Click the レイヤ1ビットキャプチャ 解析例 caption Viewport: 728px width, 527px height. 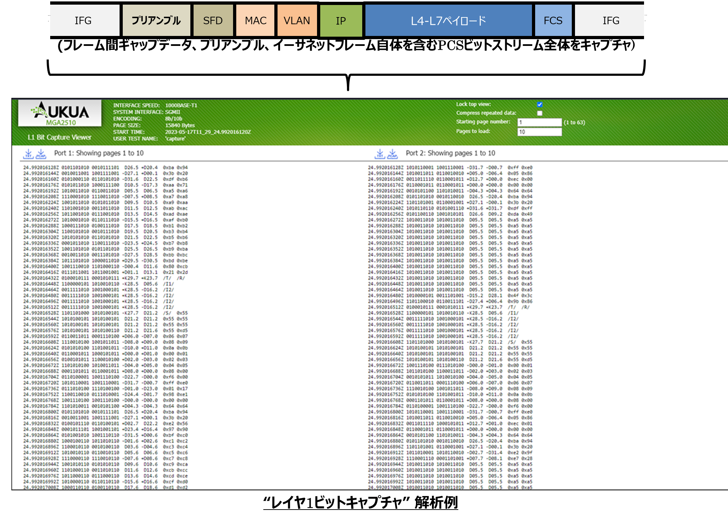tap(360, 503)
